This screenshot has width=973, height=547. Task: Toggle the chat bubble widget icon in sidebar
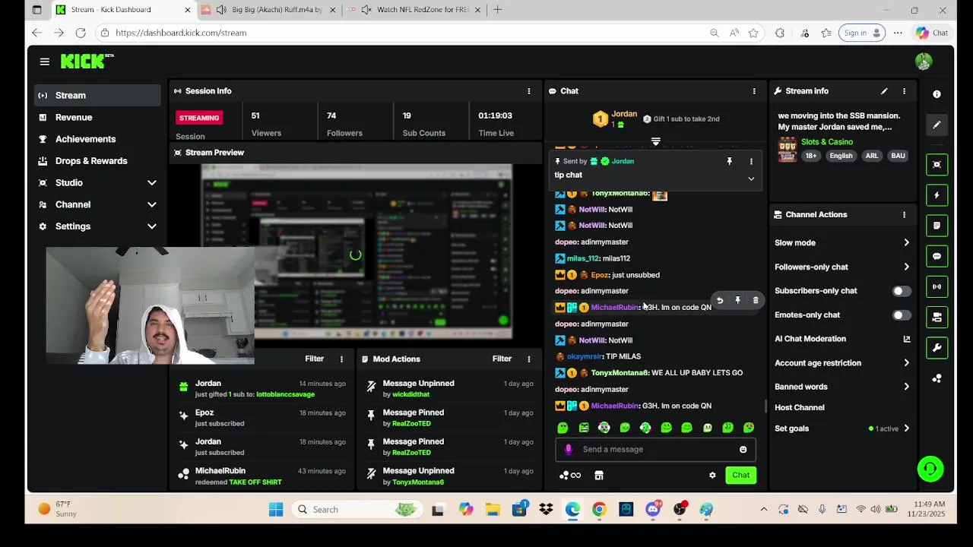937,256
